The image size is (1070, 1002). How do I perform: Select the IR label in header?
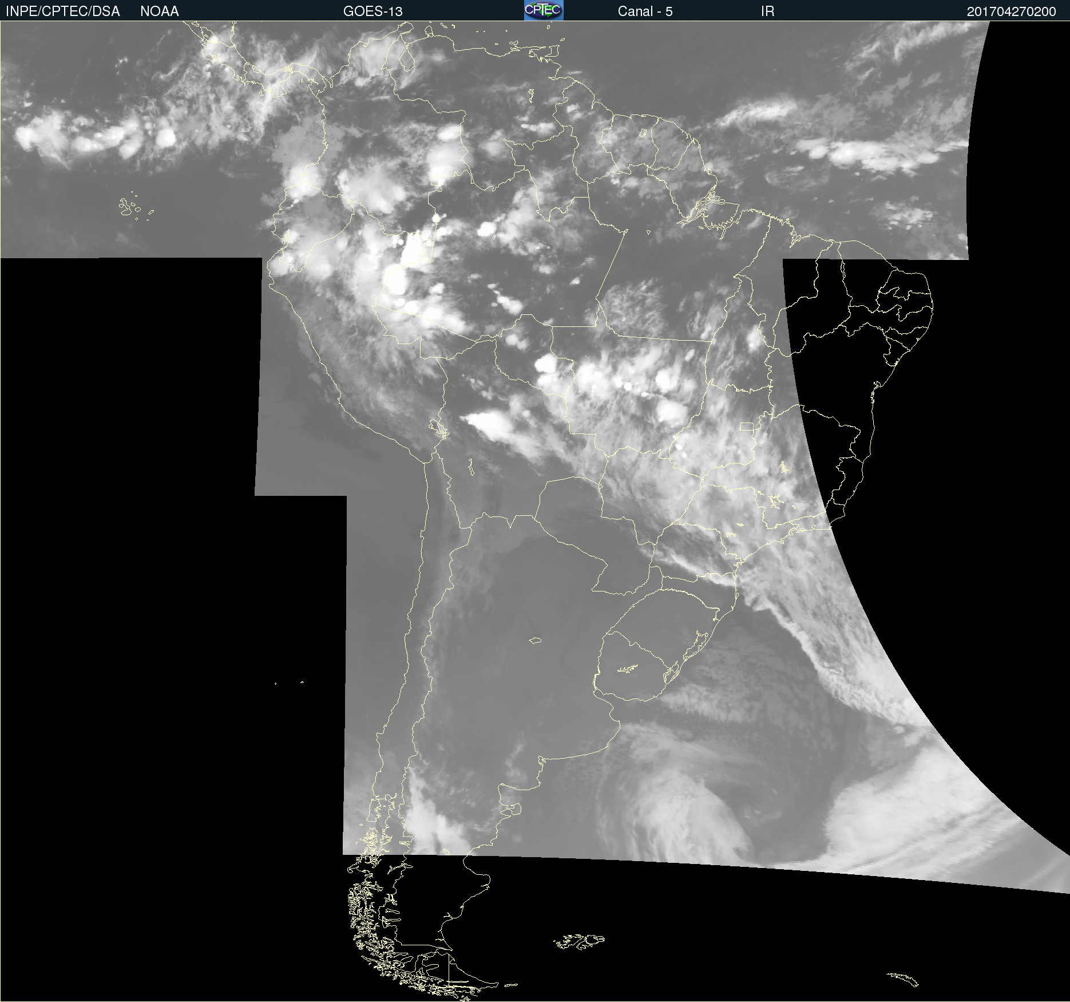click(768, 11)
